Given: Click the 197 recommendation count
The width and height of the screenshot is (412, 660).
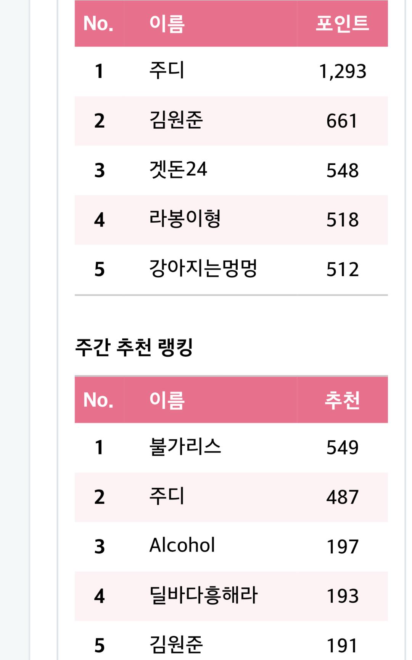Looking at the screenshot, I should [342, 547].
